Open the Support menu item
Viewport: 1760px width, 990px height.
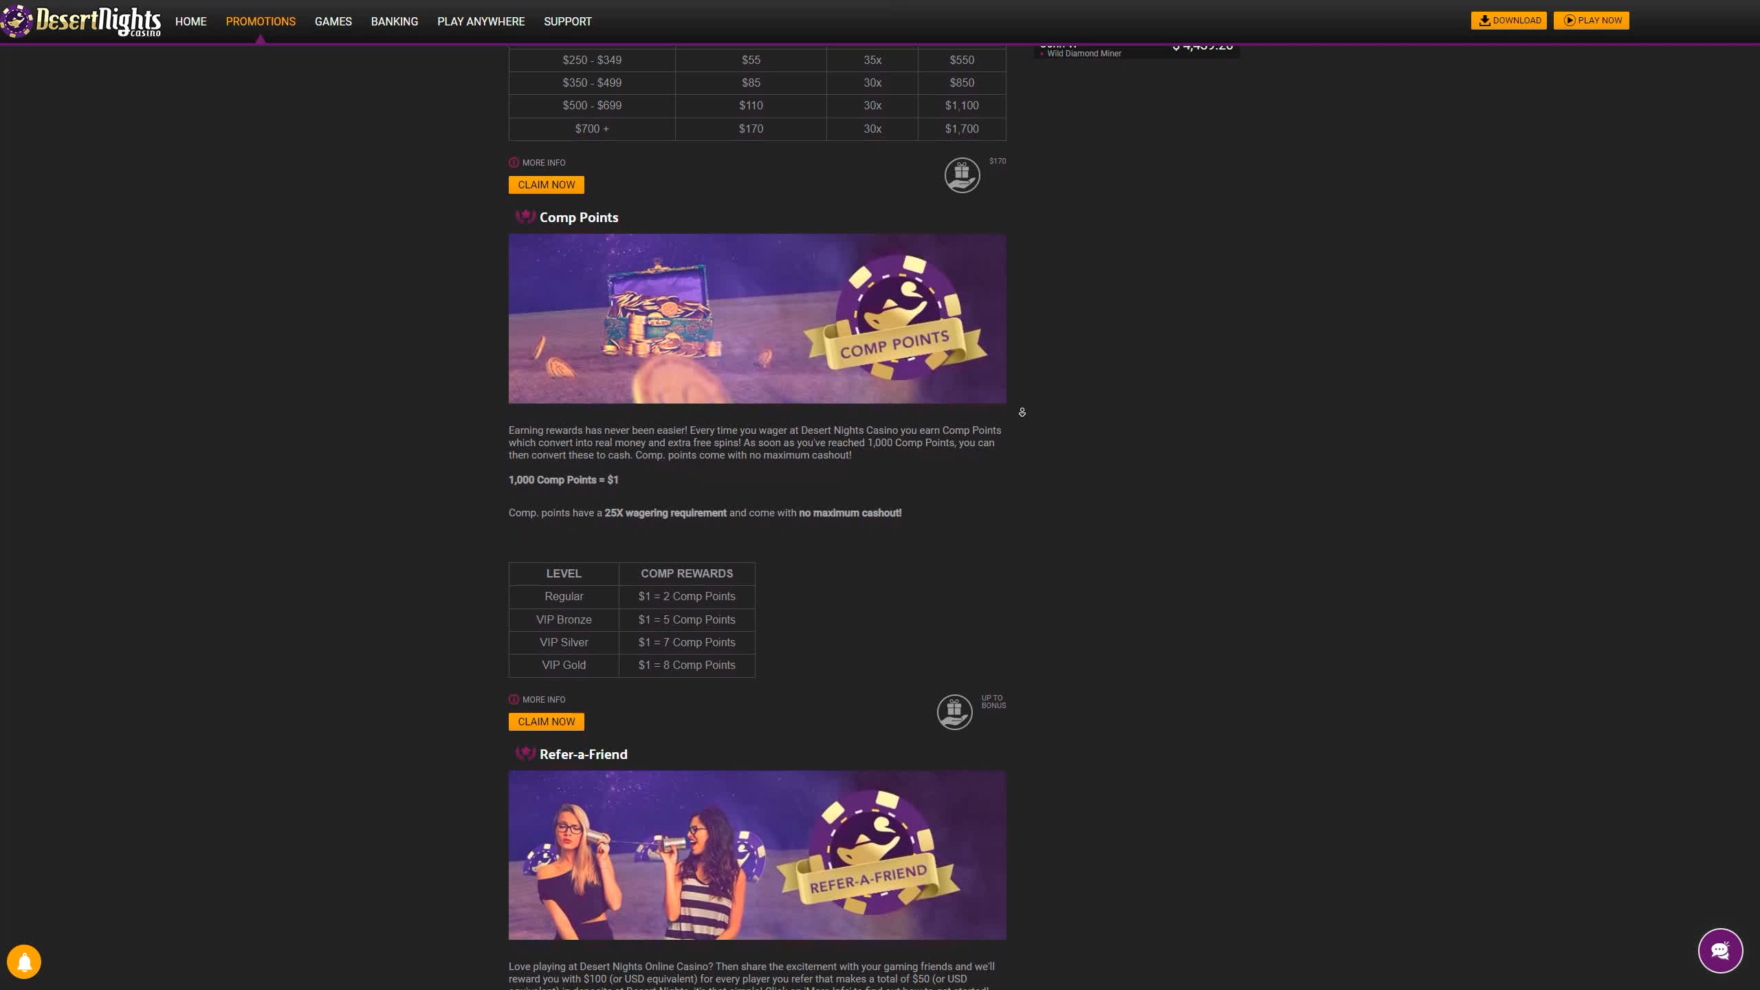[x=567, y=21]
